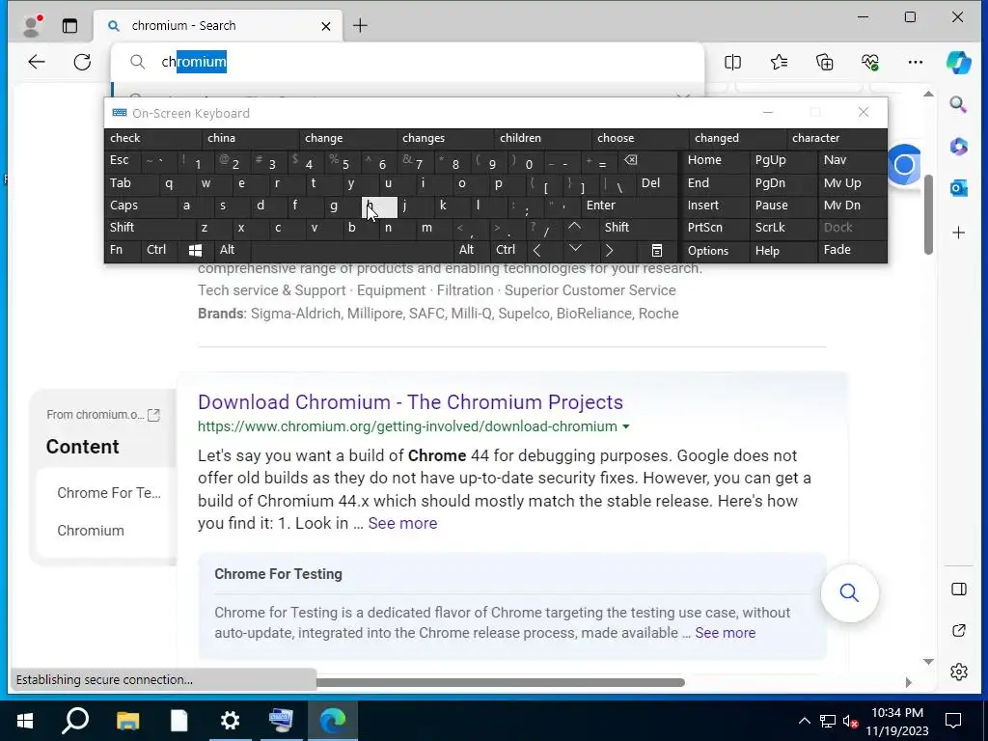Open Download Chromium - The Chromium Projects link
This screenshot has width=988, height=741.
[x=410, y=402]
